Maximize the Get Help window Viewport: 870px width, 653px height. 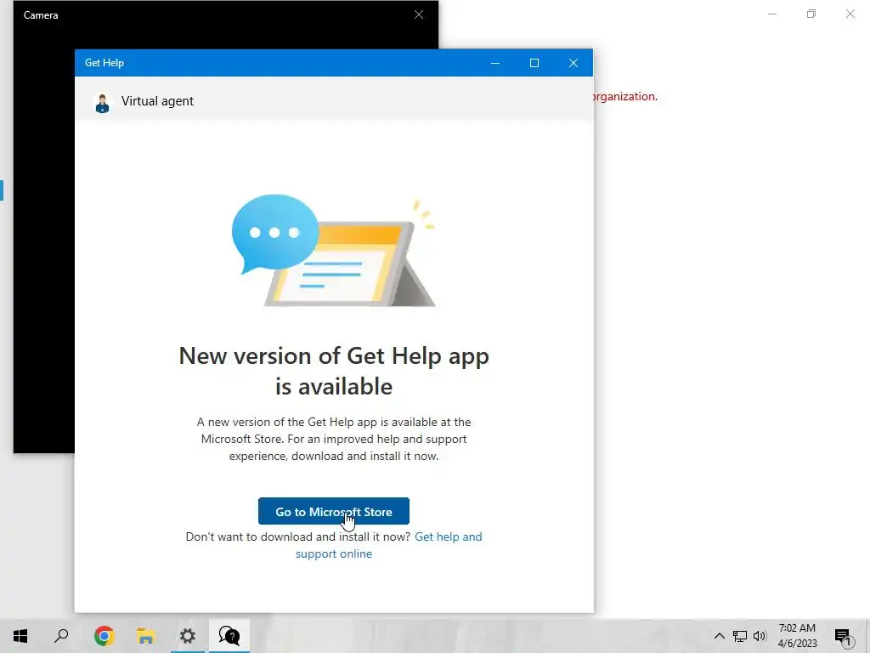pyautogui.click(x=534, y=63)
